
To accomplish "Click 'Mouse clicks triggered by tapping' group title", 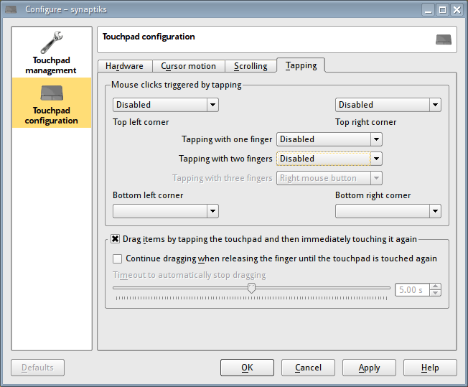I will point(176,85).
